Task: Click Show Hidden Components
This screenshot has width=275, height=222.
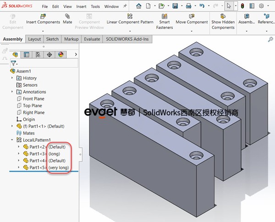Action: click(223, 22)
